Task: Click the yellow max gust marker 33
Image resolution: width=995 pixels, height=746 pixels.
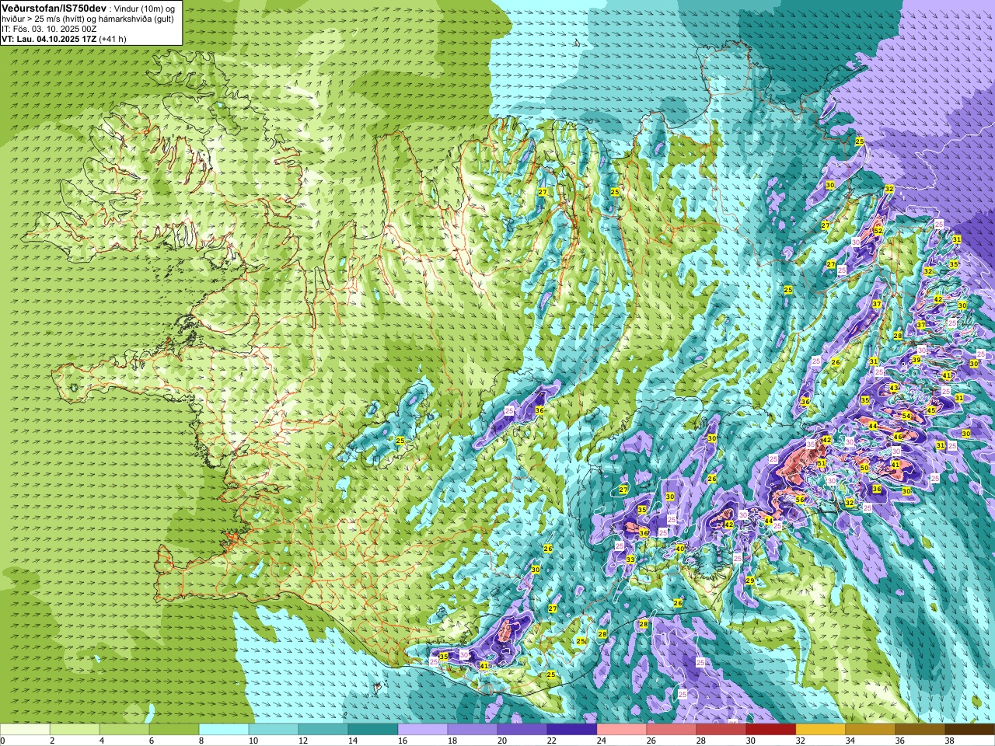Action: [x=630, y=559]
